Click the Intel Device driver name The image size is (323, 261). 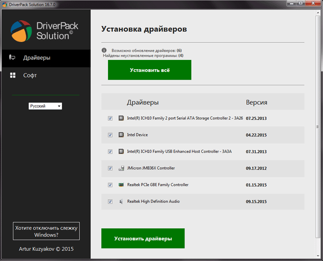[x=138, y=135]
